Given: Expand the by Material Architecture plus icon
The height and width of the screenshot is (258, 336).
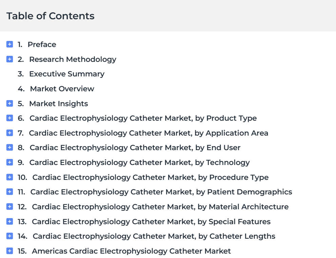Looking at the screenshot, I should point(9,207).
